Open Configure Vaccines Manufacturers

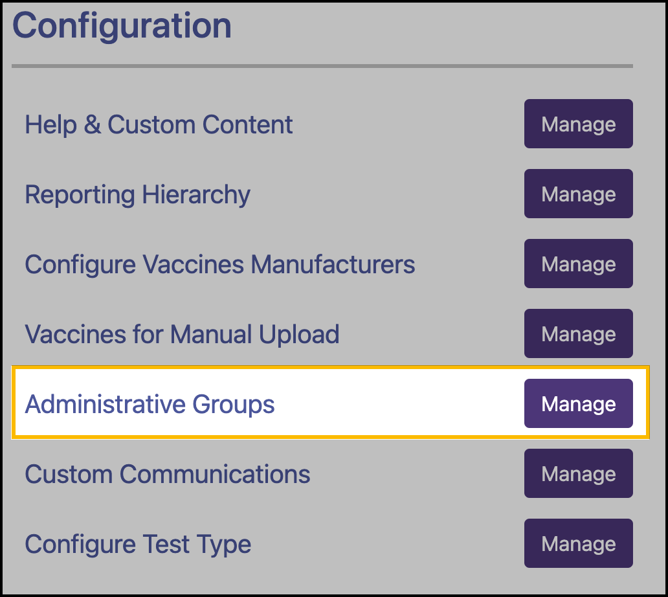tap(220, 264)
